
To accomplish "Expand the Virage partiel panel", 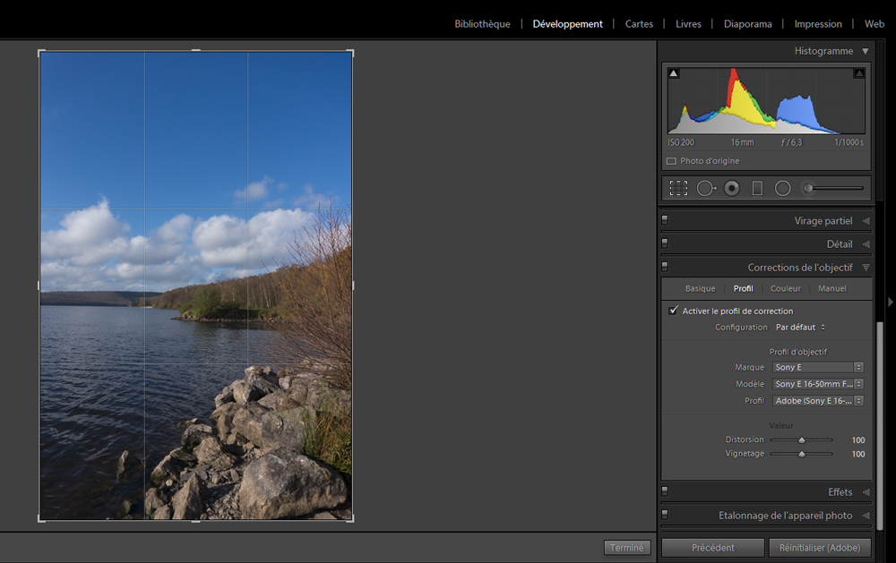I will click(866, 221).
